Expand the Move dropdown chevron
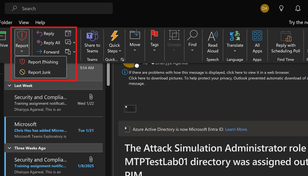This screenshot has width=308, height=176. point(135,50)
